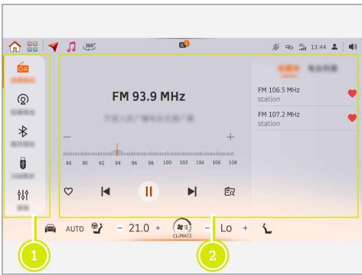Tap the link connection status icon

pos(289,47)
